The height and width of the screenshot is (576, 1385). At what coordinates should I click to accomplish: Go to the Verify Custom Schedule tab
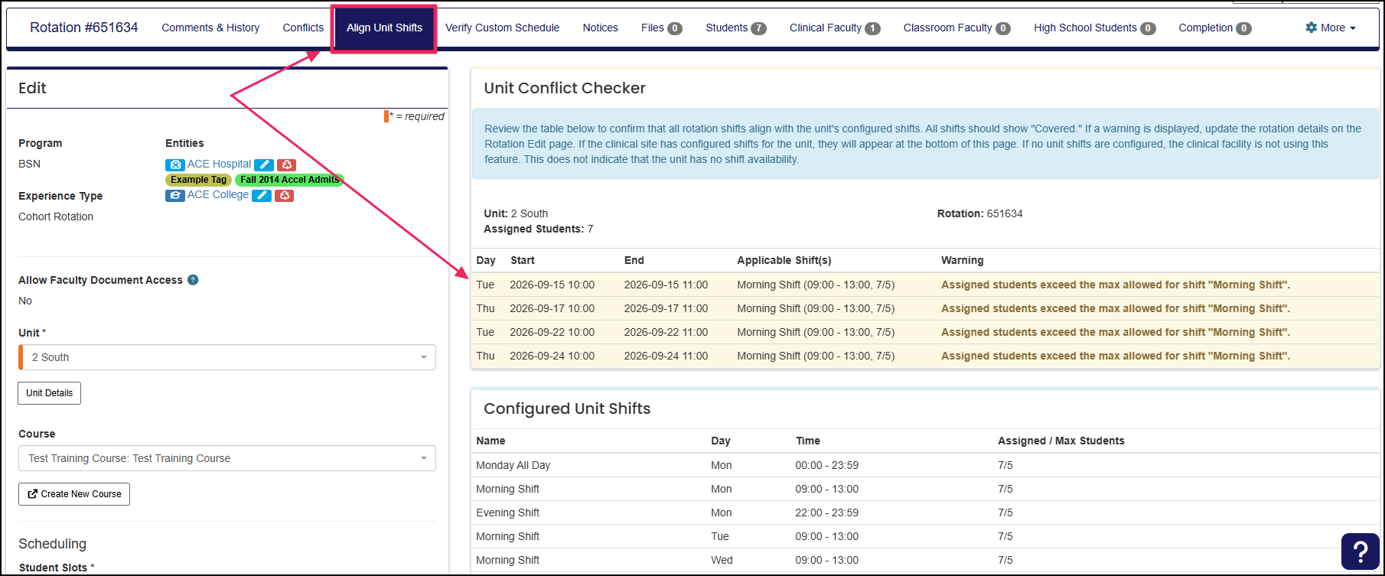(502, 28)
